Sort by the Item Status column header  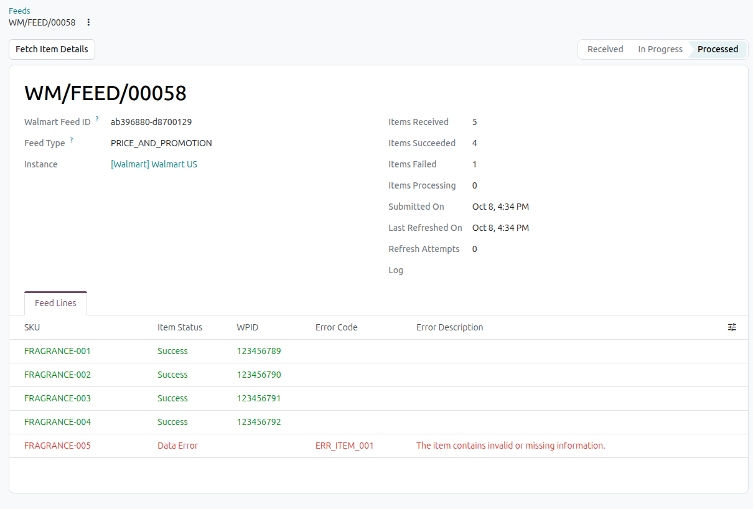(x=180, y=327)
